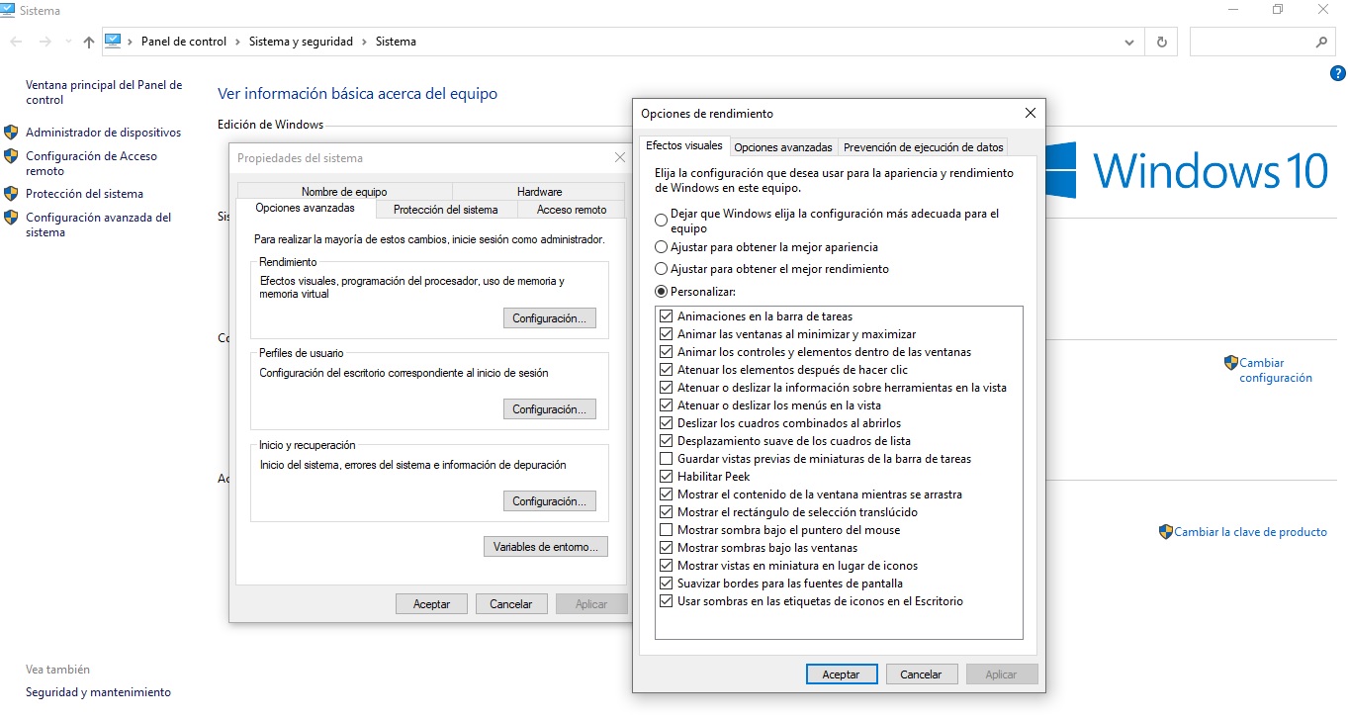
Task: Expand the chevron after 'Sistema y seguridad' breadcrumb
Action: click(364, 42)
